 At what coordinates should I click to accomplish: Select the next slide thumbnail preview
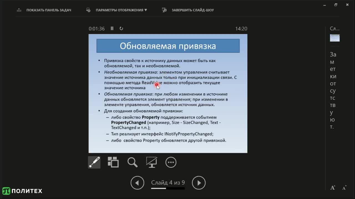pyautogui.click(x=335, y=38)
